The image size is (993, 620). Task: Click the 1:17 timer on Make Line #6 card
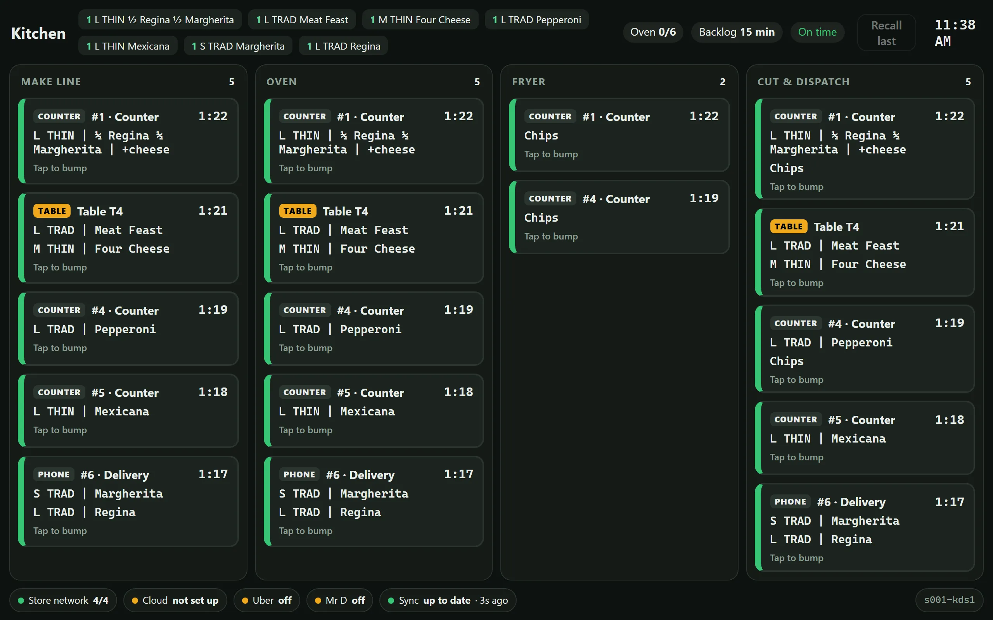(213, 474)
